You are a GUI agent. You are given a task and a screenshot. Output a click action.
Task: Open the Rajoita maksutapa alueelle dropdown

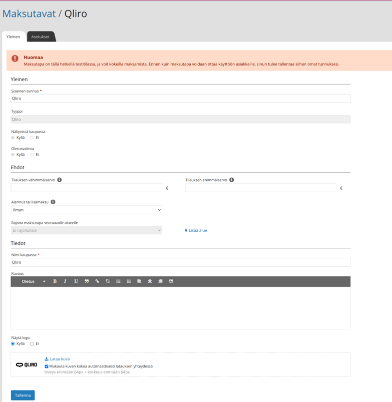[x=87, y=230]
